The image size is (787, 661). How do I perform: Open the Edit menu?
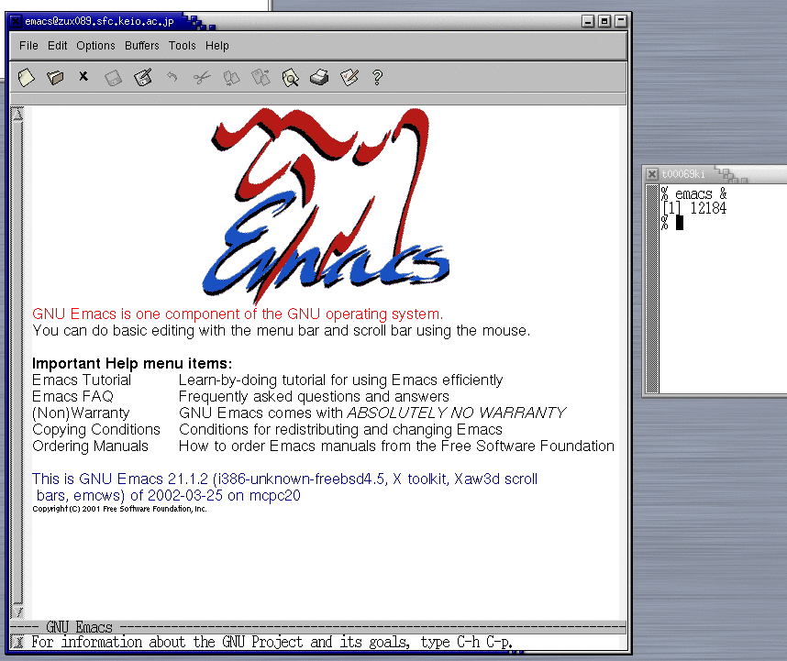[58, 46]
